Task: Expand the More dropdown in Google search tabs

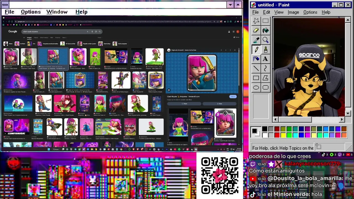Action: point(64,38)
